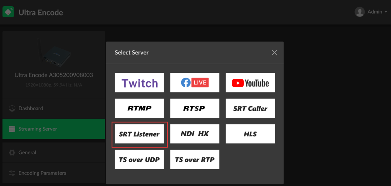Screen dimensions: 391x186
Task: Click the green Ultra Encode logo icon
Action: tap(8, 12)
